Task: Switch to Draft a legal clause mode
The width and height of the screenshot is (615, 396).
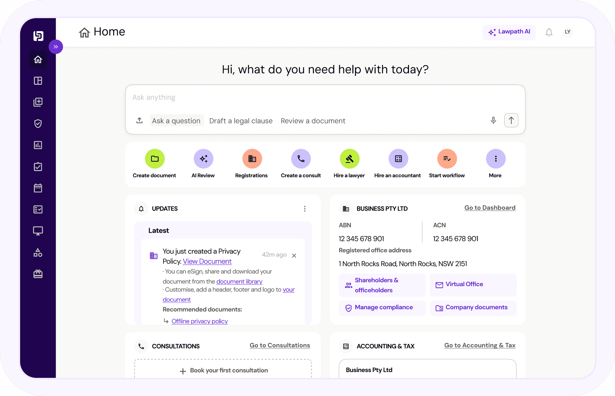Action: (x=241, y=121)
